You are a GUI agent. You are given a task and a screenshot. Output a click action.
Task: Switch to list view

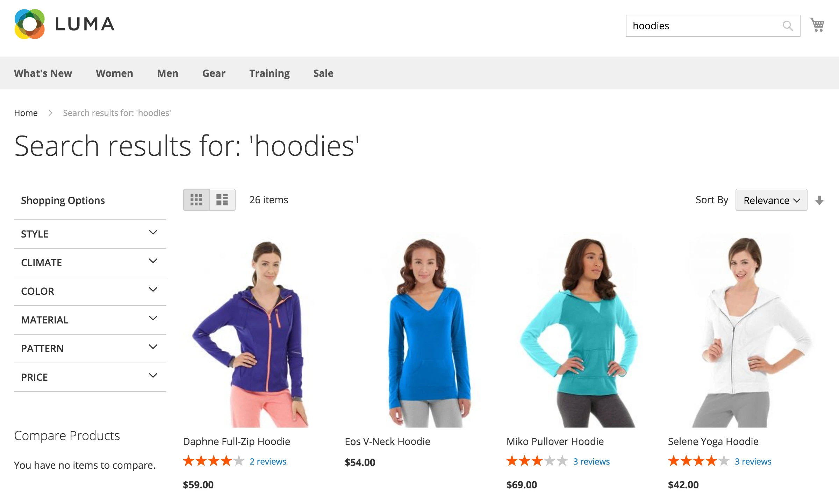(222, 200)
